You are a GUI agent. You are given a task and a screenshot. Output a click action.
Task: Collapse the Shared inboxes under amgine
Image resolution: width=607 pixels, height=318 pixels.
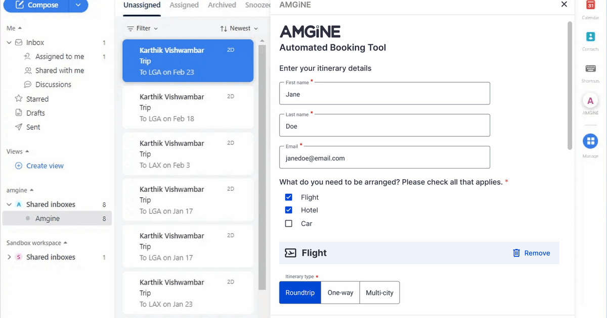[x=9, y=204]
